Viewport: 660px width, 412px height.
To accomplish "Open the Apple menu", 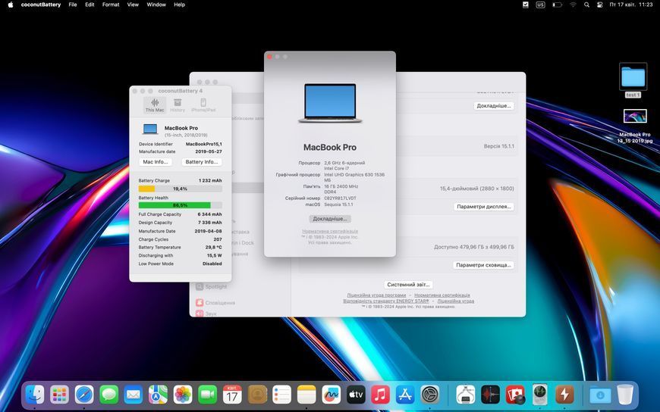I will 11,5.
